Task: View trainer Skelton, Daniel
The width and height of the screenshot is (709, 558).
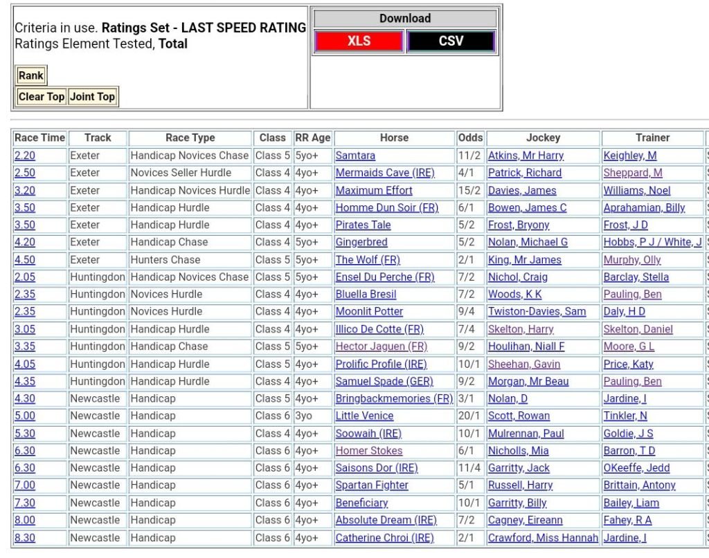Action: 638,329
